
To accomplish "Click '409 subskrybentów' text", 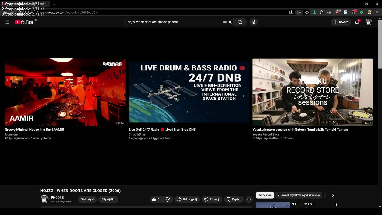I will coord(61,202).
